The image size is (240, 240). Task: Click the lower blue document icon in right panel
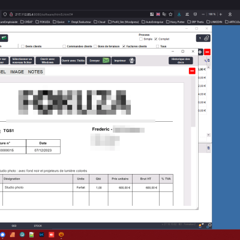click(208, 148)
